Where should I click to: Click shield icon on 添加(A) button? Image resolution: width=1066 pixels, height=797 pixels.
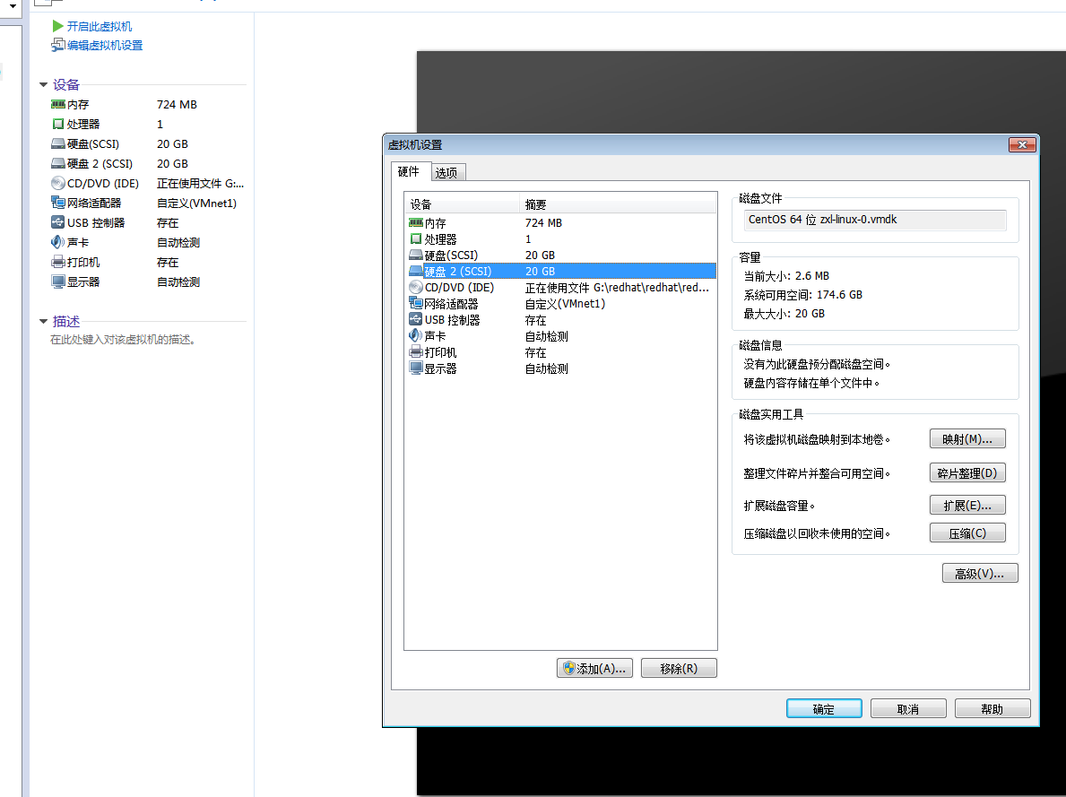point(569,669)
